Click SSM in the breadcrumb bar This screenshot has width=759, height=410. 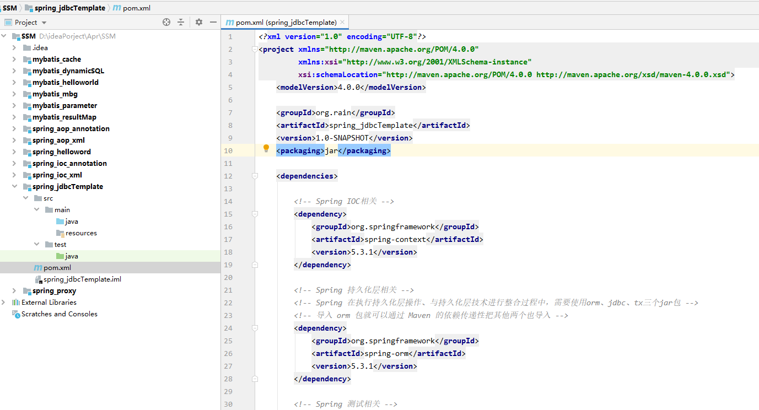[x=9, y=8]
